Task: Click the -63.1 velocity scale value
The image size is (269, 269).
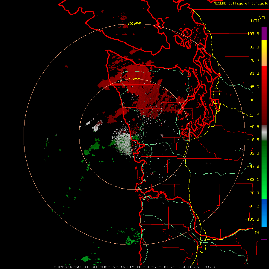Action: point(253,180)
